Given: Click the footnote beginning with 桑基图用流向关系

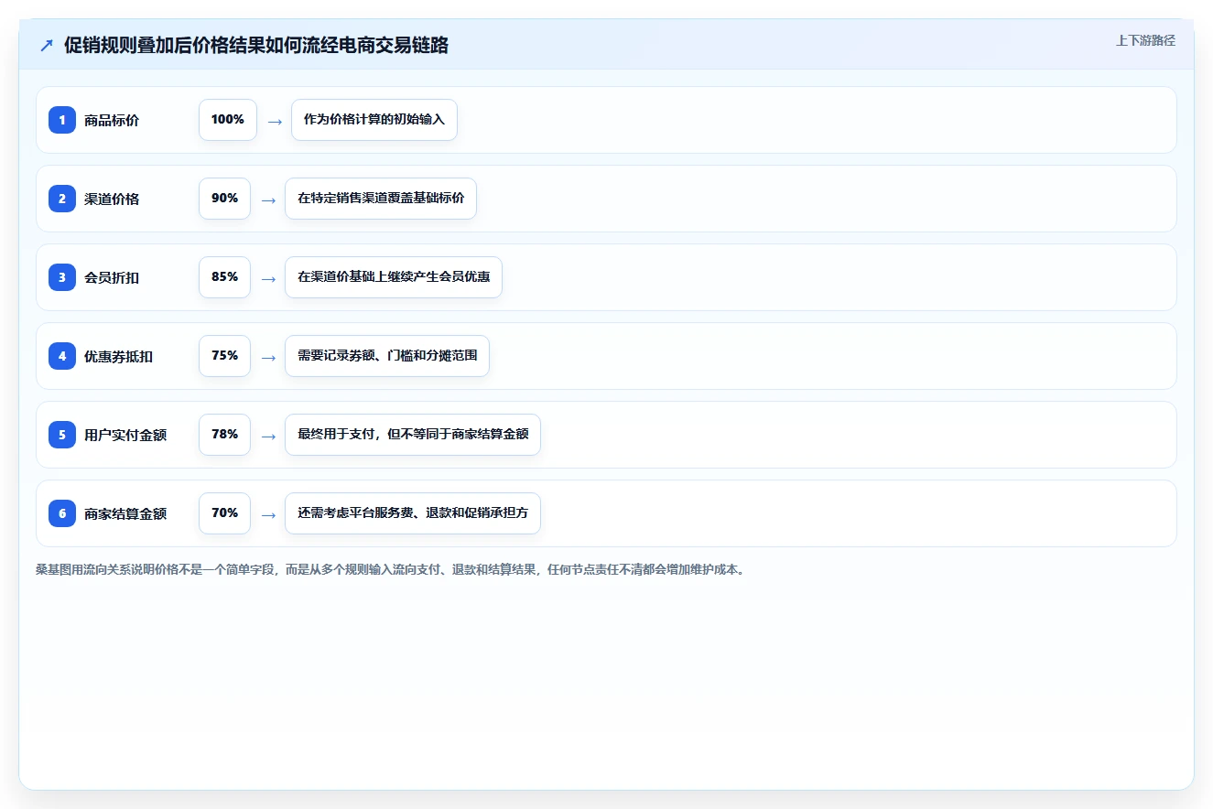Looking at the screenshot, I should (x=392, y=570).
